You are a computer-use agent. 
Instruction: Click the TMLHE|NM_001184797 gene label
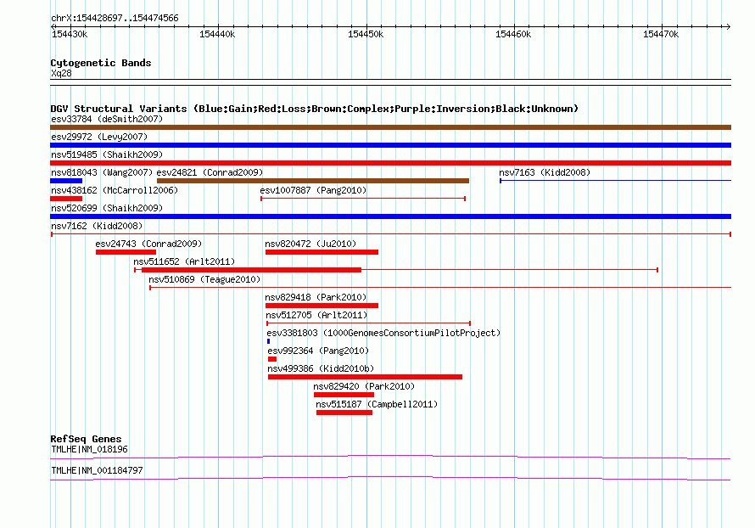coord(97,470)
